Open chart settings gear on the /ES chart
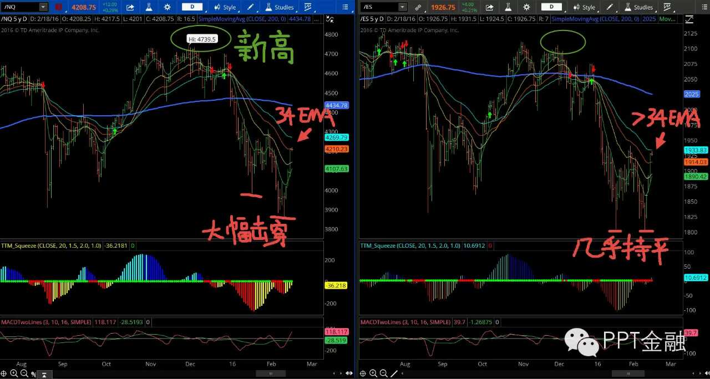The height and width of the screenshot is (379, 710). tap(526, 7)
